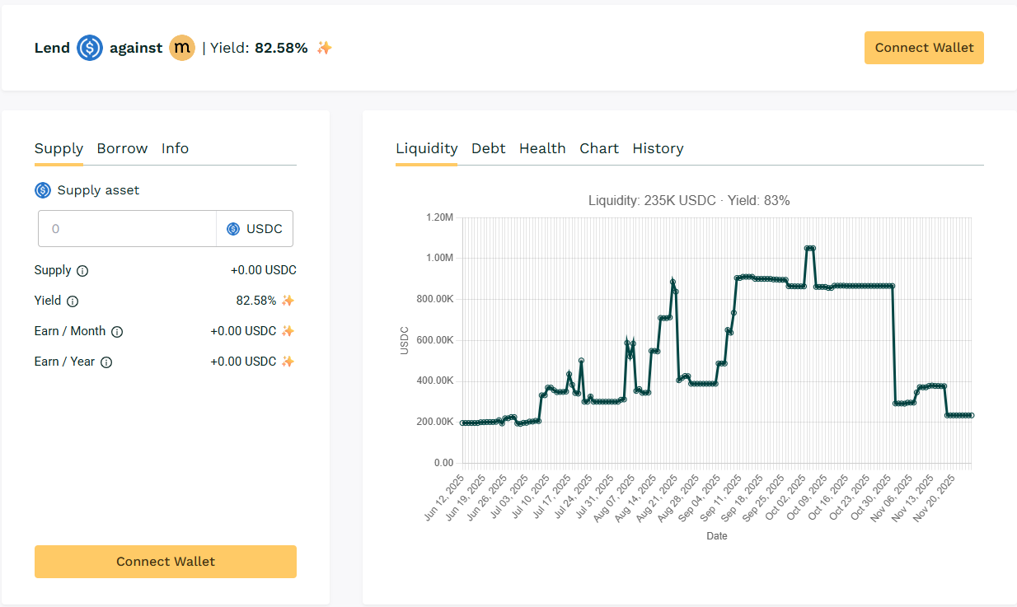
Task: Select the USDC token selector in input
Action: point(255,229)
